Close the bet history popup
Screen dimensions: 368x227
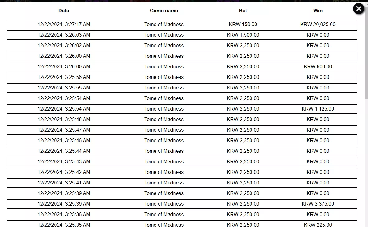coord(359,9)
